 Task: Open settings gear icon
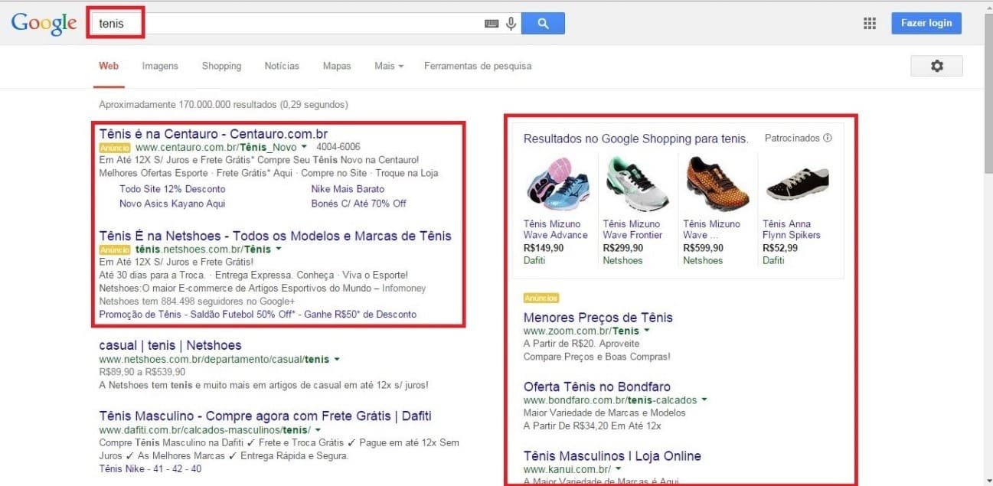[x=936, y=67]
